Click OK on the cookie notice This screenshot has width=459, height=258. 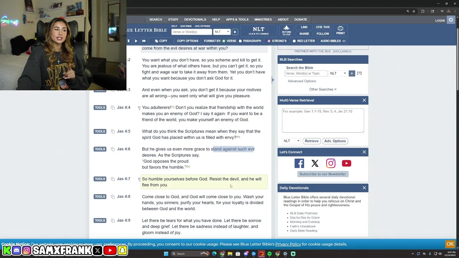450,244
